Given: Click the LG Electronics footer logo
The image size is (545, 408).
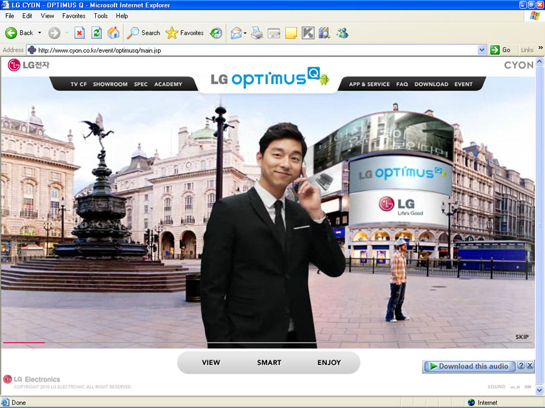Looking at the screenshot, I should pos(32,379).
